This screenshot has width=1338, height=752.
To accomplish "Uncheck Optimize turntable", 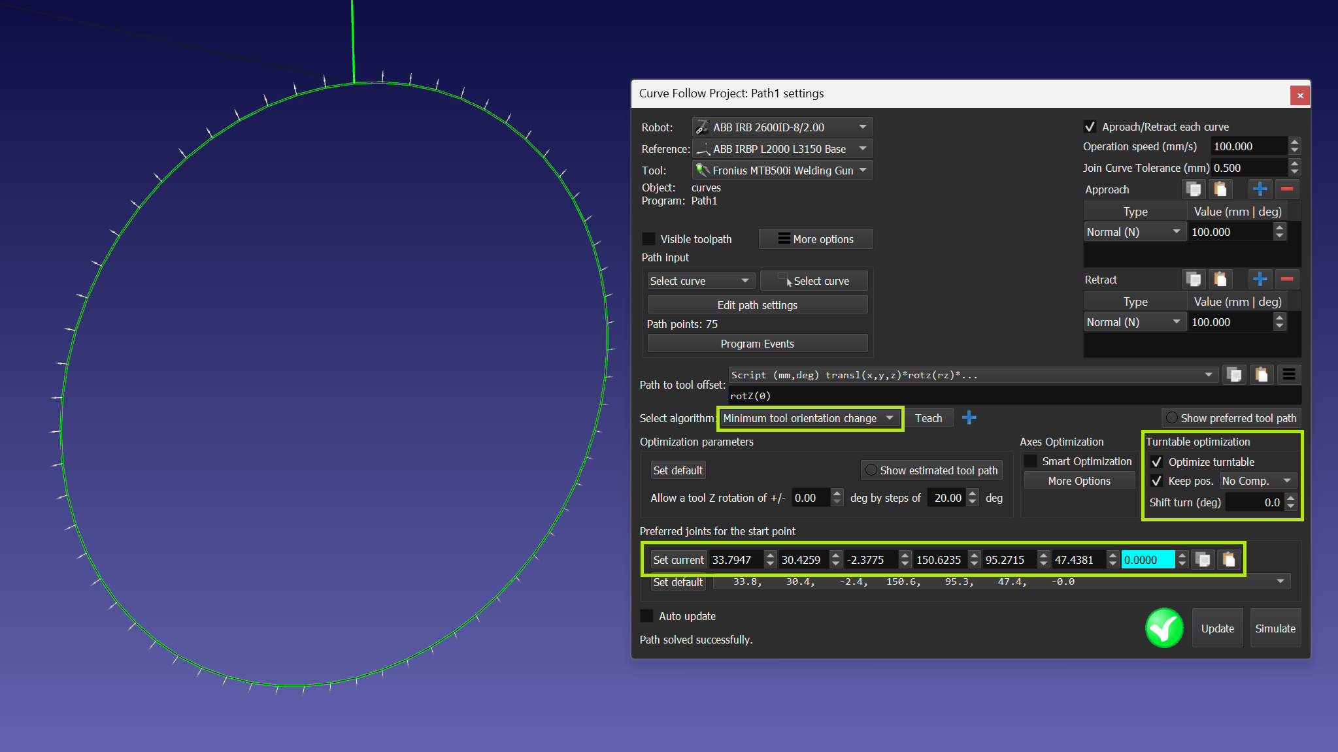I will point(1156,462).
